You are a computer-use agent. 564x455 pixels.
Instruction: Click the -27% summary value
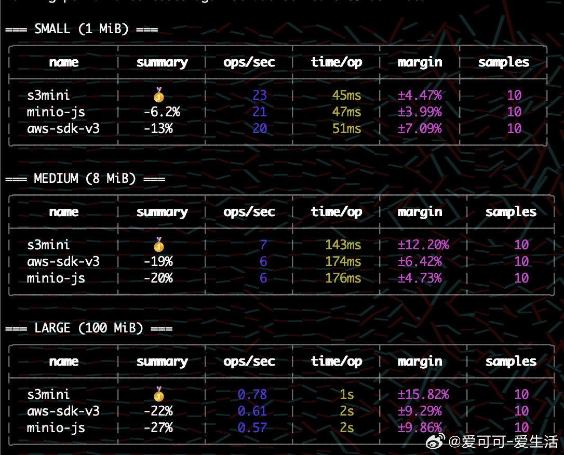pyautogui.click(x=158, y=427)
